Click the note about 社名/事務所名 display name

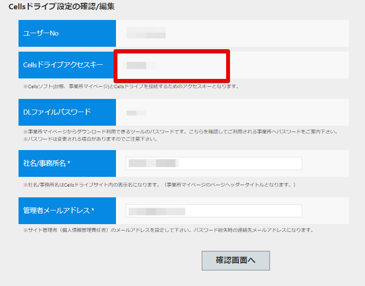(159, 185)
